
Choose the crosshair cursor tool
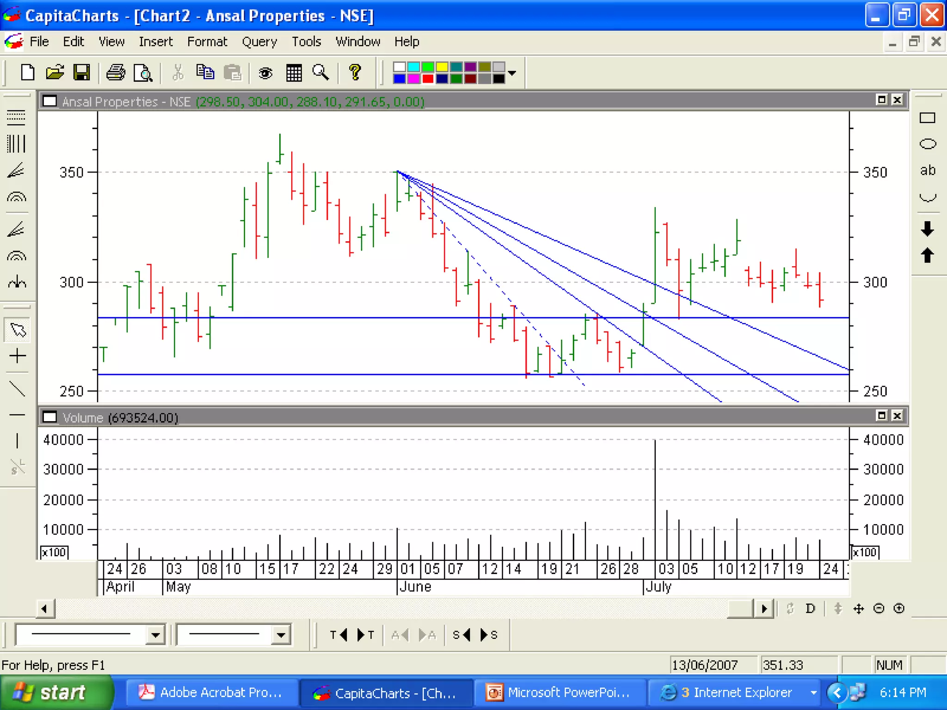pyautogui.click(x=18, y=356)
